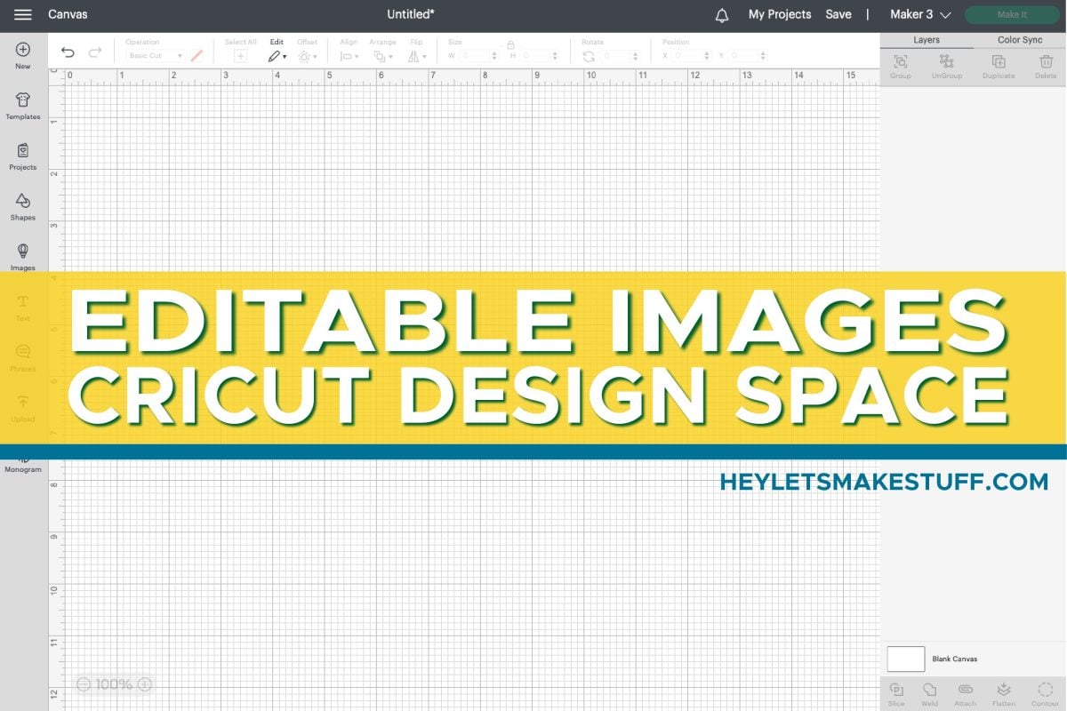Switch to the Layers tab
The image size is (1067, 711).
[927, 40]
